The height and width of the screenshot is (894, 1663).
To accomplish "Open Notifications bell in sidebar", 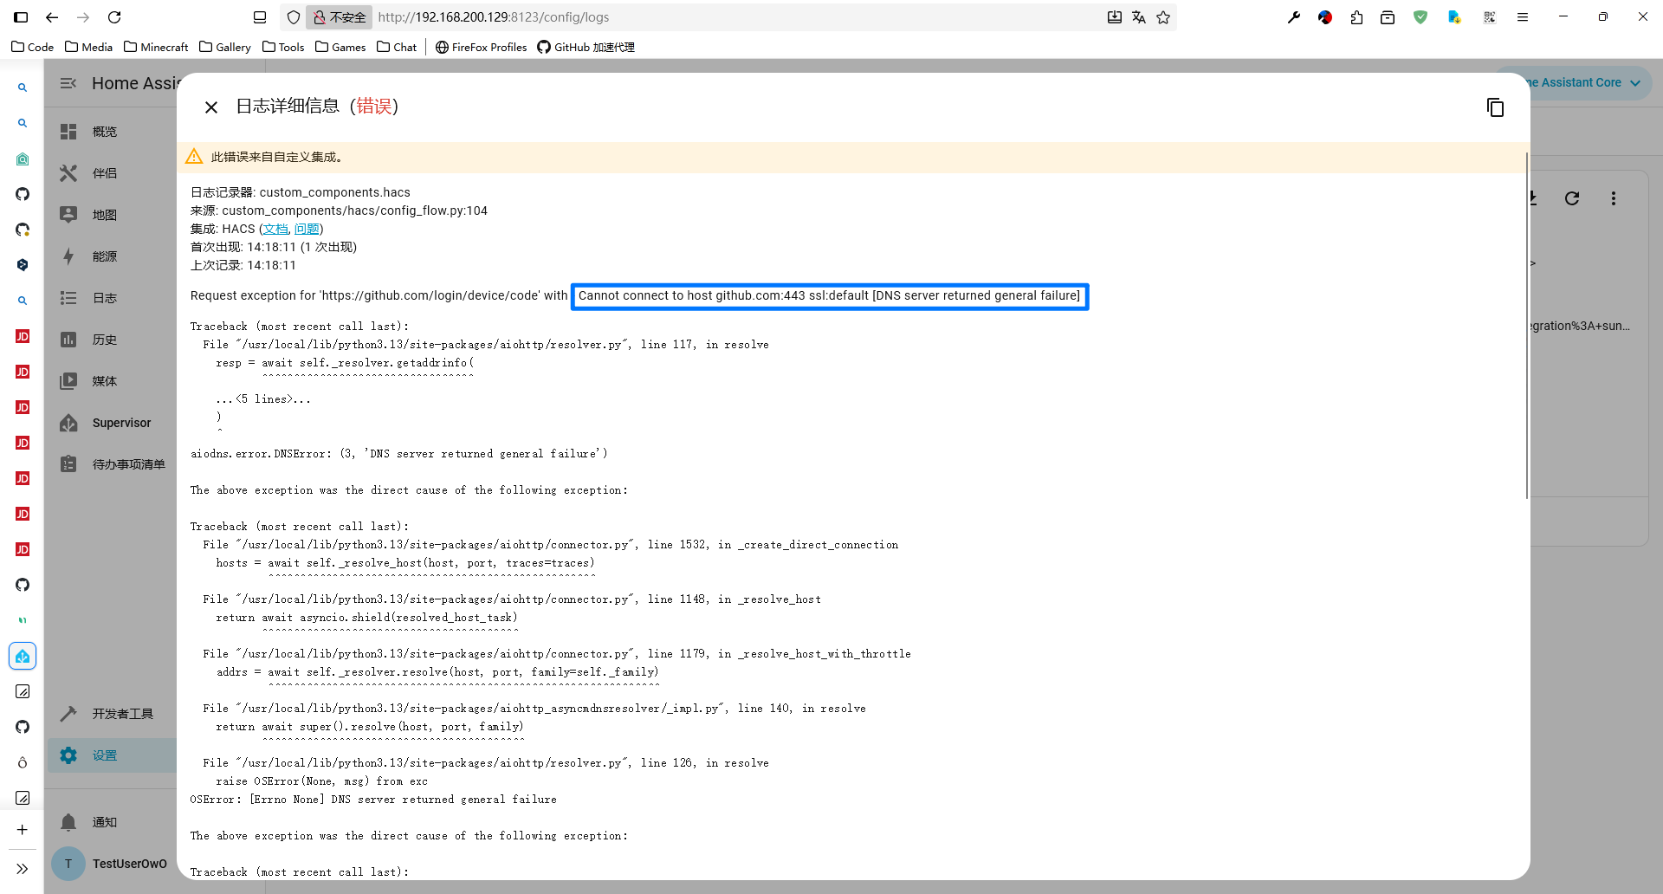I will [x=69, y=822].
